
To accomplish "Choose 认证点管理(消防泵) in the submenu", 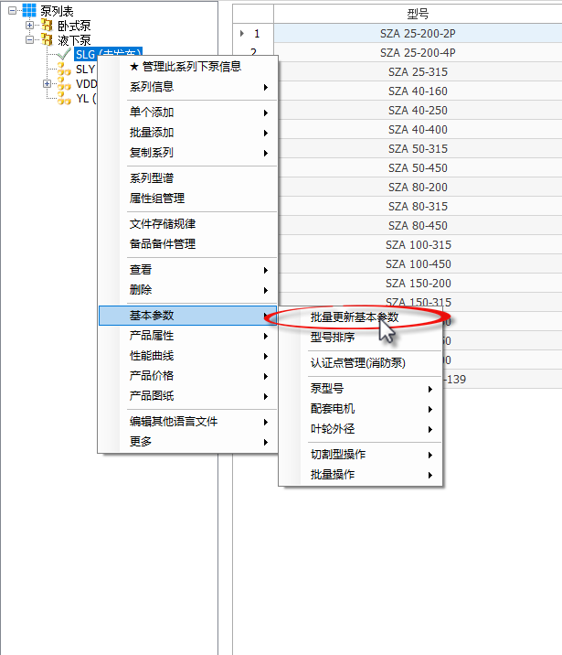I will [360, 363].
